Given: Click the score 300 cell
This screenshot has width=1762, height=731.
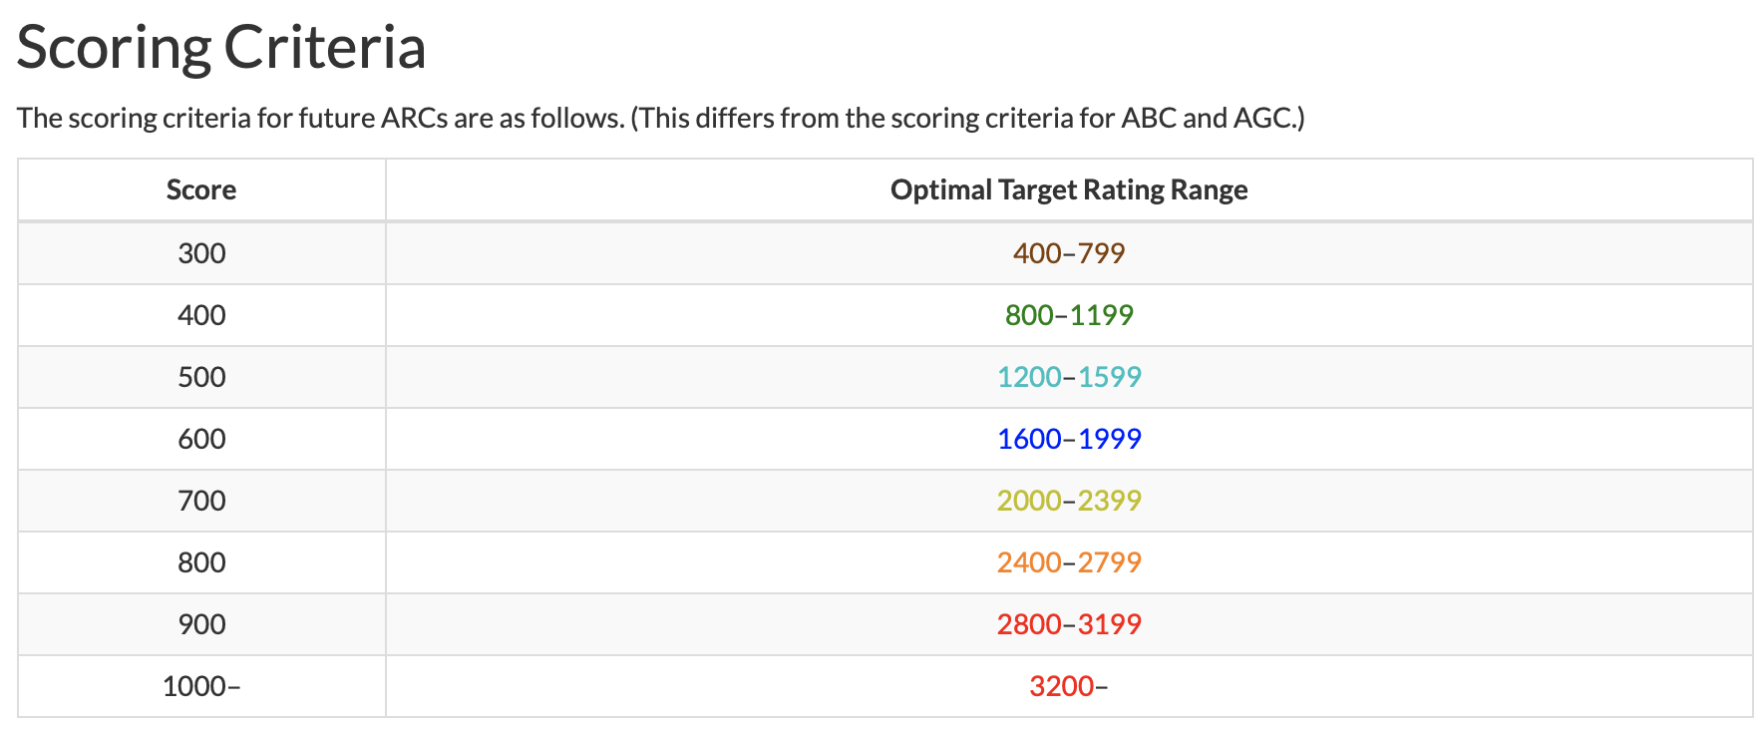Looking at the screenshot, I should click(x=201, y=253).
